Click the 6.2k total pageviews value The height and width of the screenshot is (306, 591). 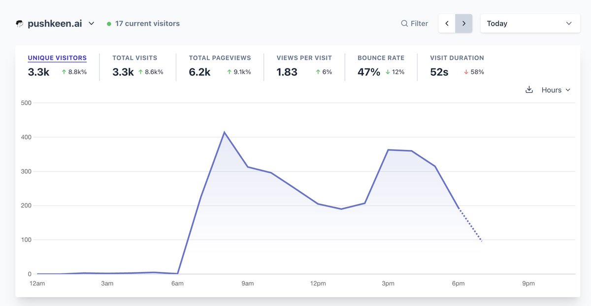click(200, 72)
